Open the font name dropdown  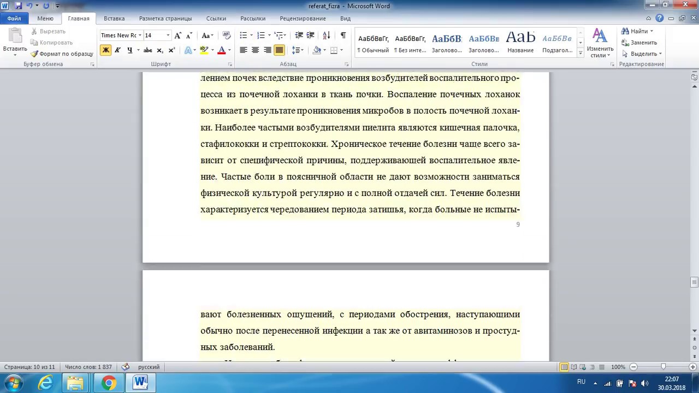(x=140, y=35)
